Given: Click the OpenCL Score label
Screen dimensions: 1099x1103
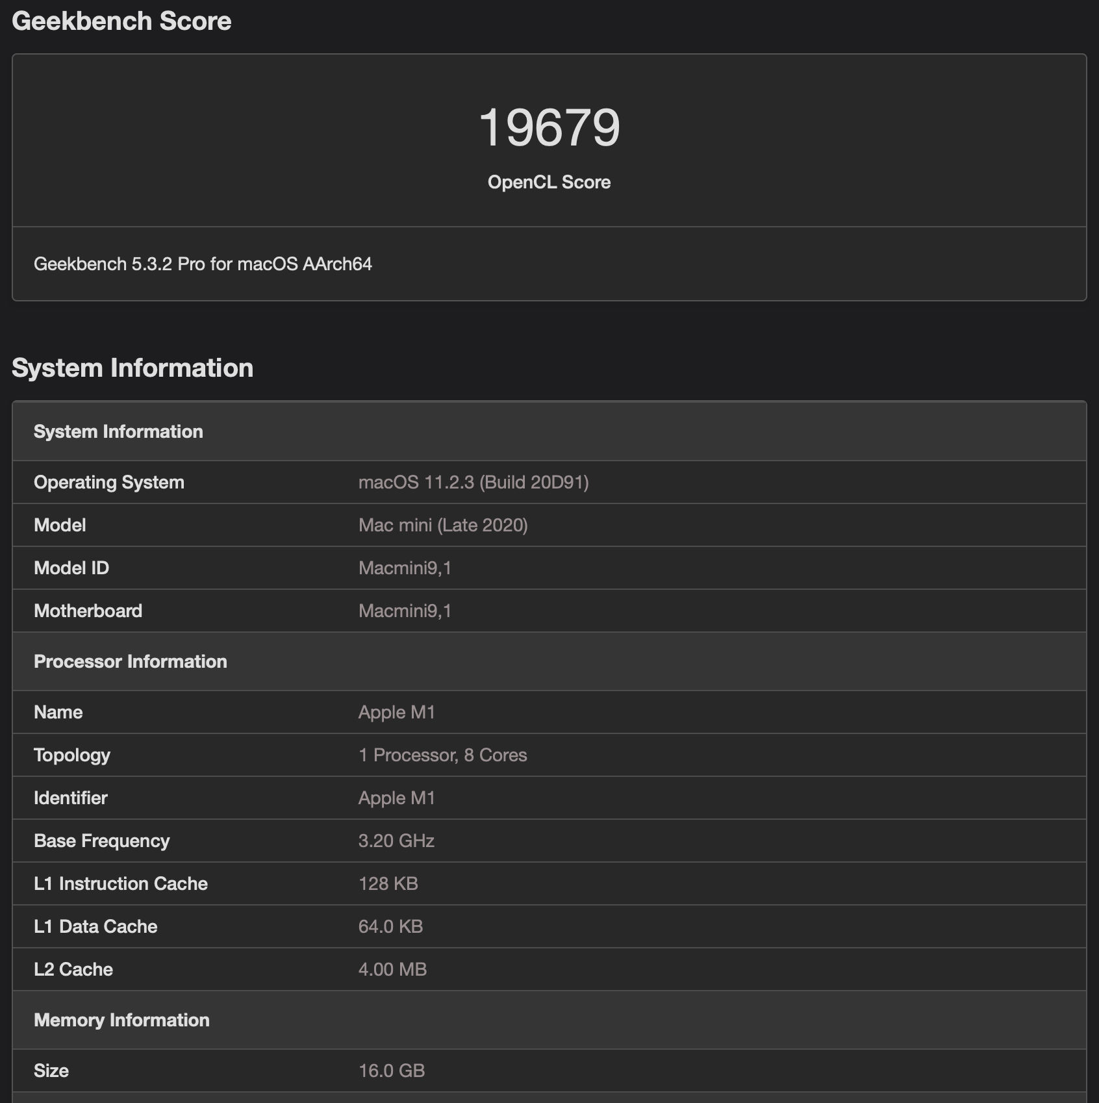Looking at the screenshot, I should click(x=549, y=183).
